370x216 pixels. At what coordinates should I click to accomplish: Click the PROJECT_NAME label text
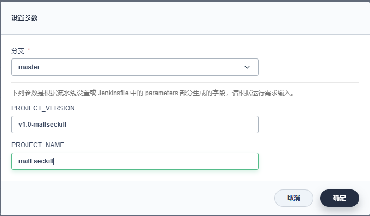(37, 145)
